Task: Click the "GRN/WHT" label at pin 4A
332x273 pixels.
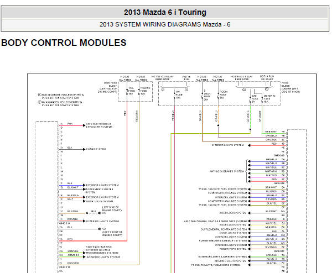Action: [x=271, y=132]
